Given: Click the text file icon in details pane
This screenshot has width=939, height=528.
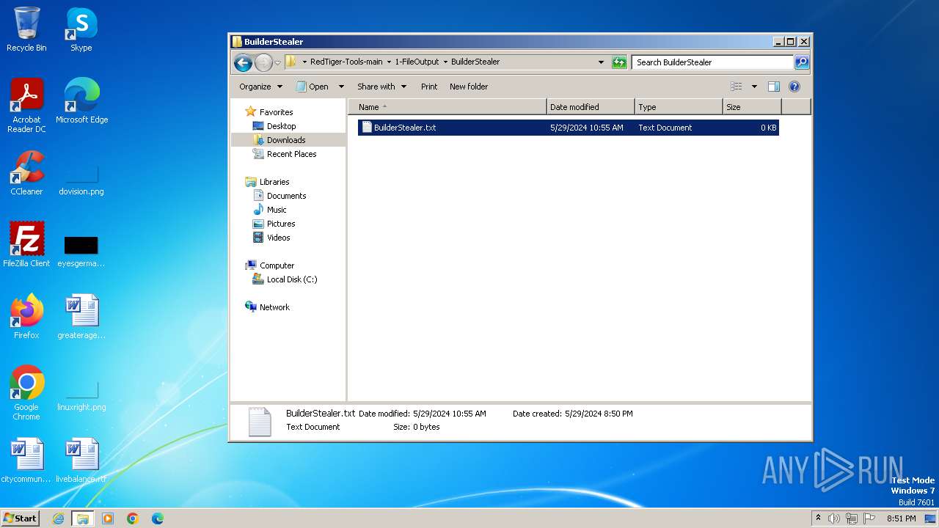Looking at the screenshot, I should [x=260, y=422].
